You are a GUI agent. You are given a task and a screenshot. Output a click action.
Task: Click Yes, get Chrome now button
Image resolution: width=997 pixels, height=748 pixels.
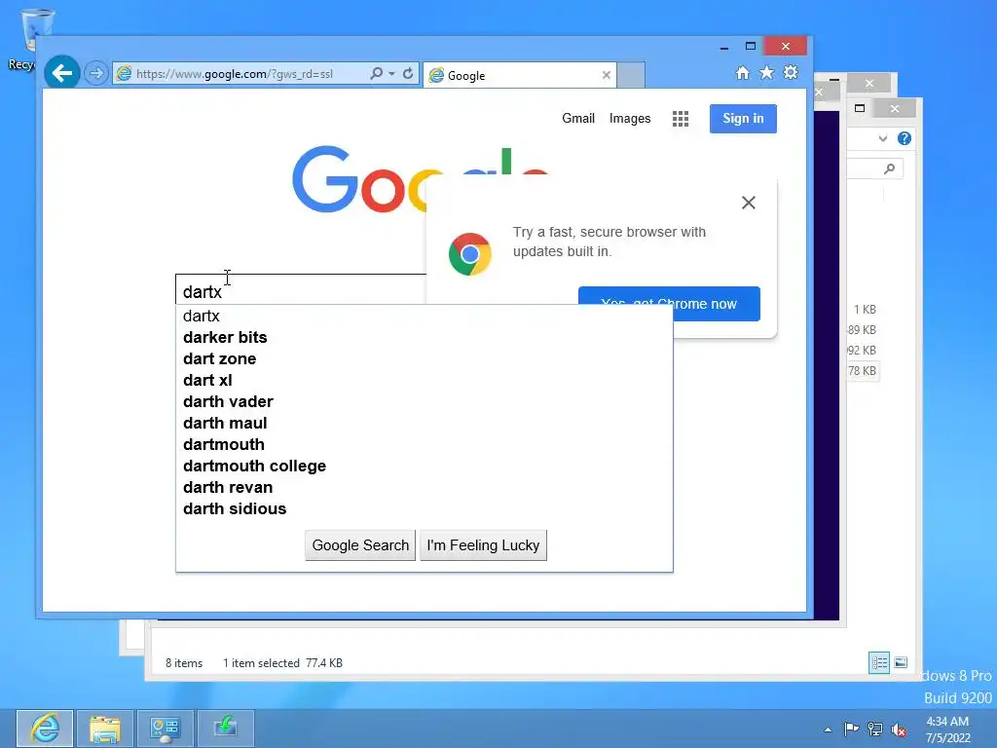click(669, 304)
